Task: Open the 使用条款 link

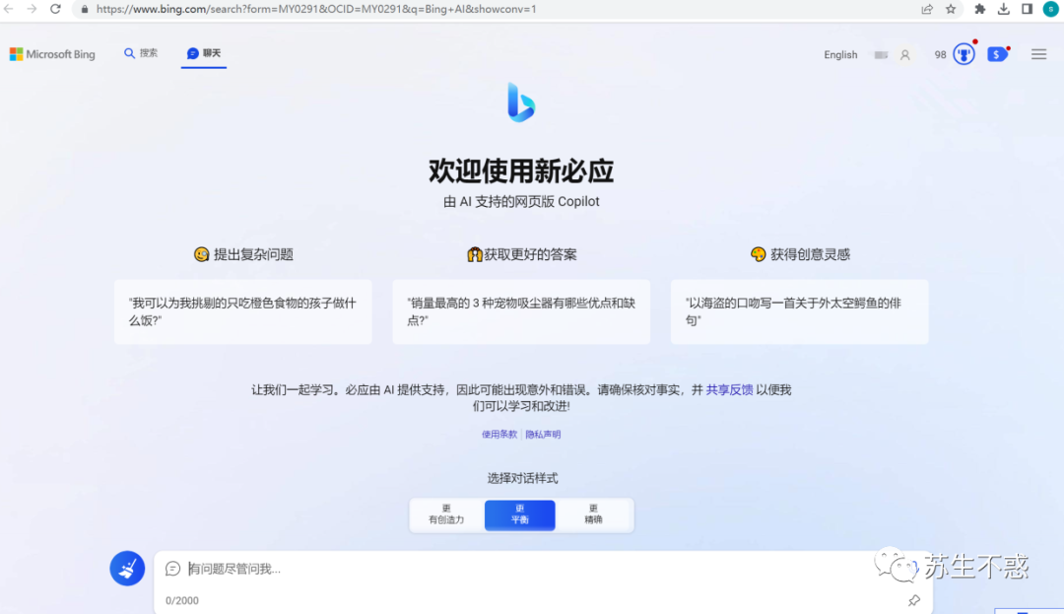Action: click(x=499, y=434)
